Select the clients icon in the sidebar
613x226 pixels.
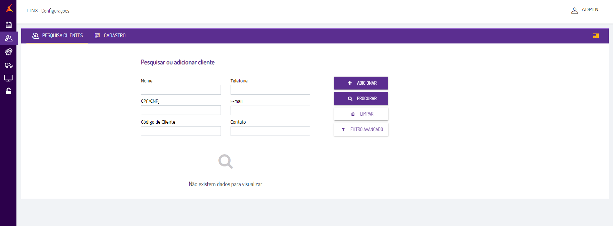tap(8, 38)
